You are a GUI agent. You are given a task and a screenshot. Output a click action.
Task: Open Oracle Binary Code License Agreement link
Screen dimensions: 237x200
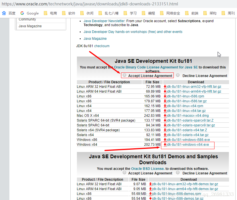pos(156,67)
